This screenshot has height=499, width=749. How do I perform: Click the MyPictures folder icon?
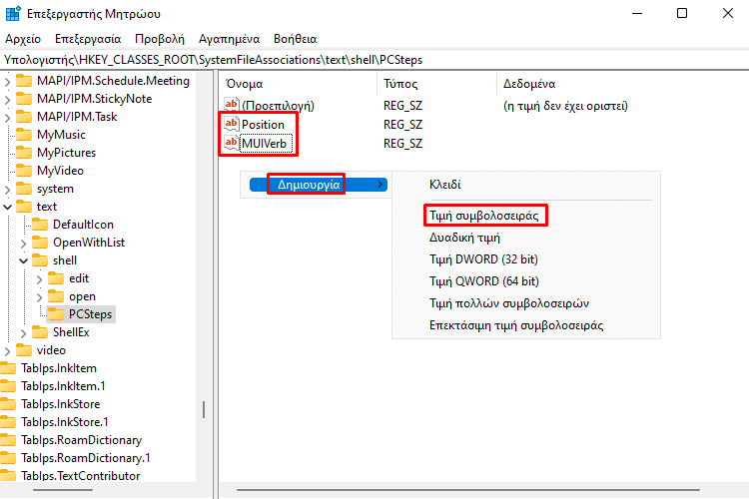24,153
